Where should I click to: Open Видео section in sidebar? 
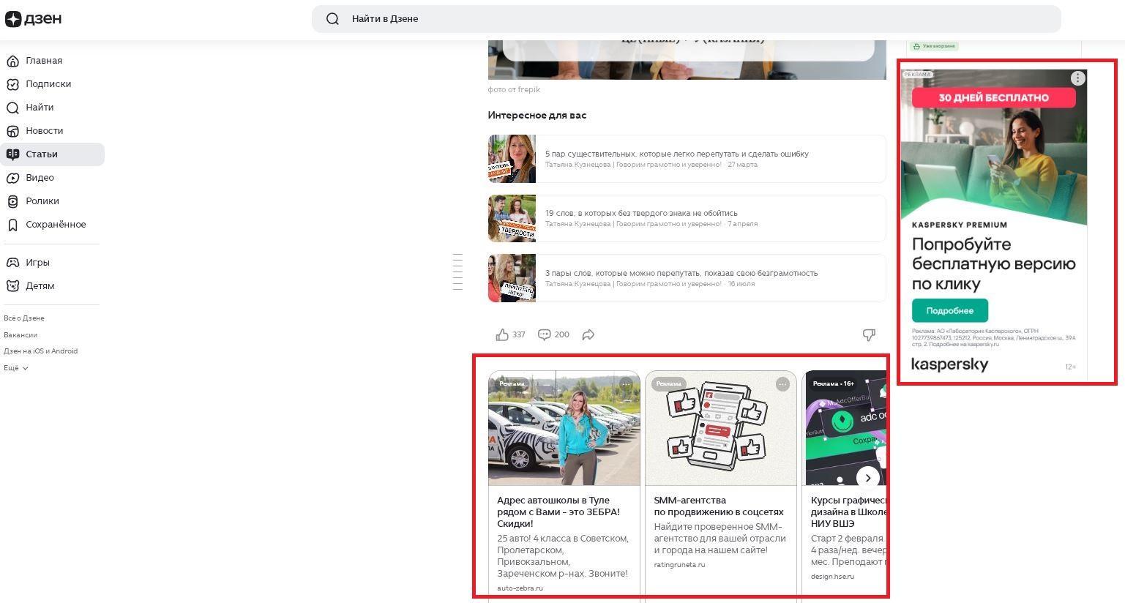[40, 178]
